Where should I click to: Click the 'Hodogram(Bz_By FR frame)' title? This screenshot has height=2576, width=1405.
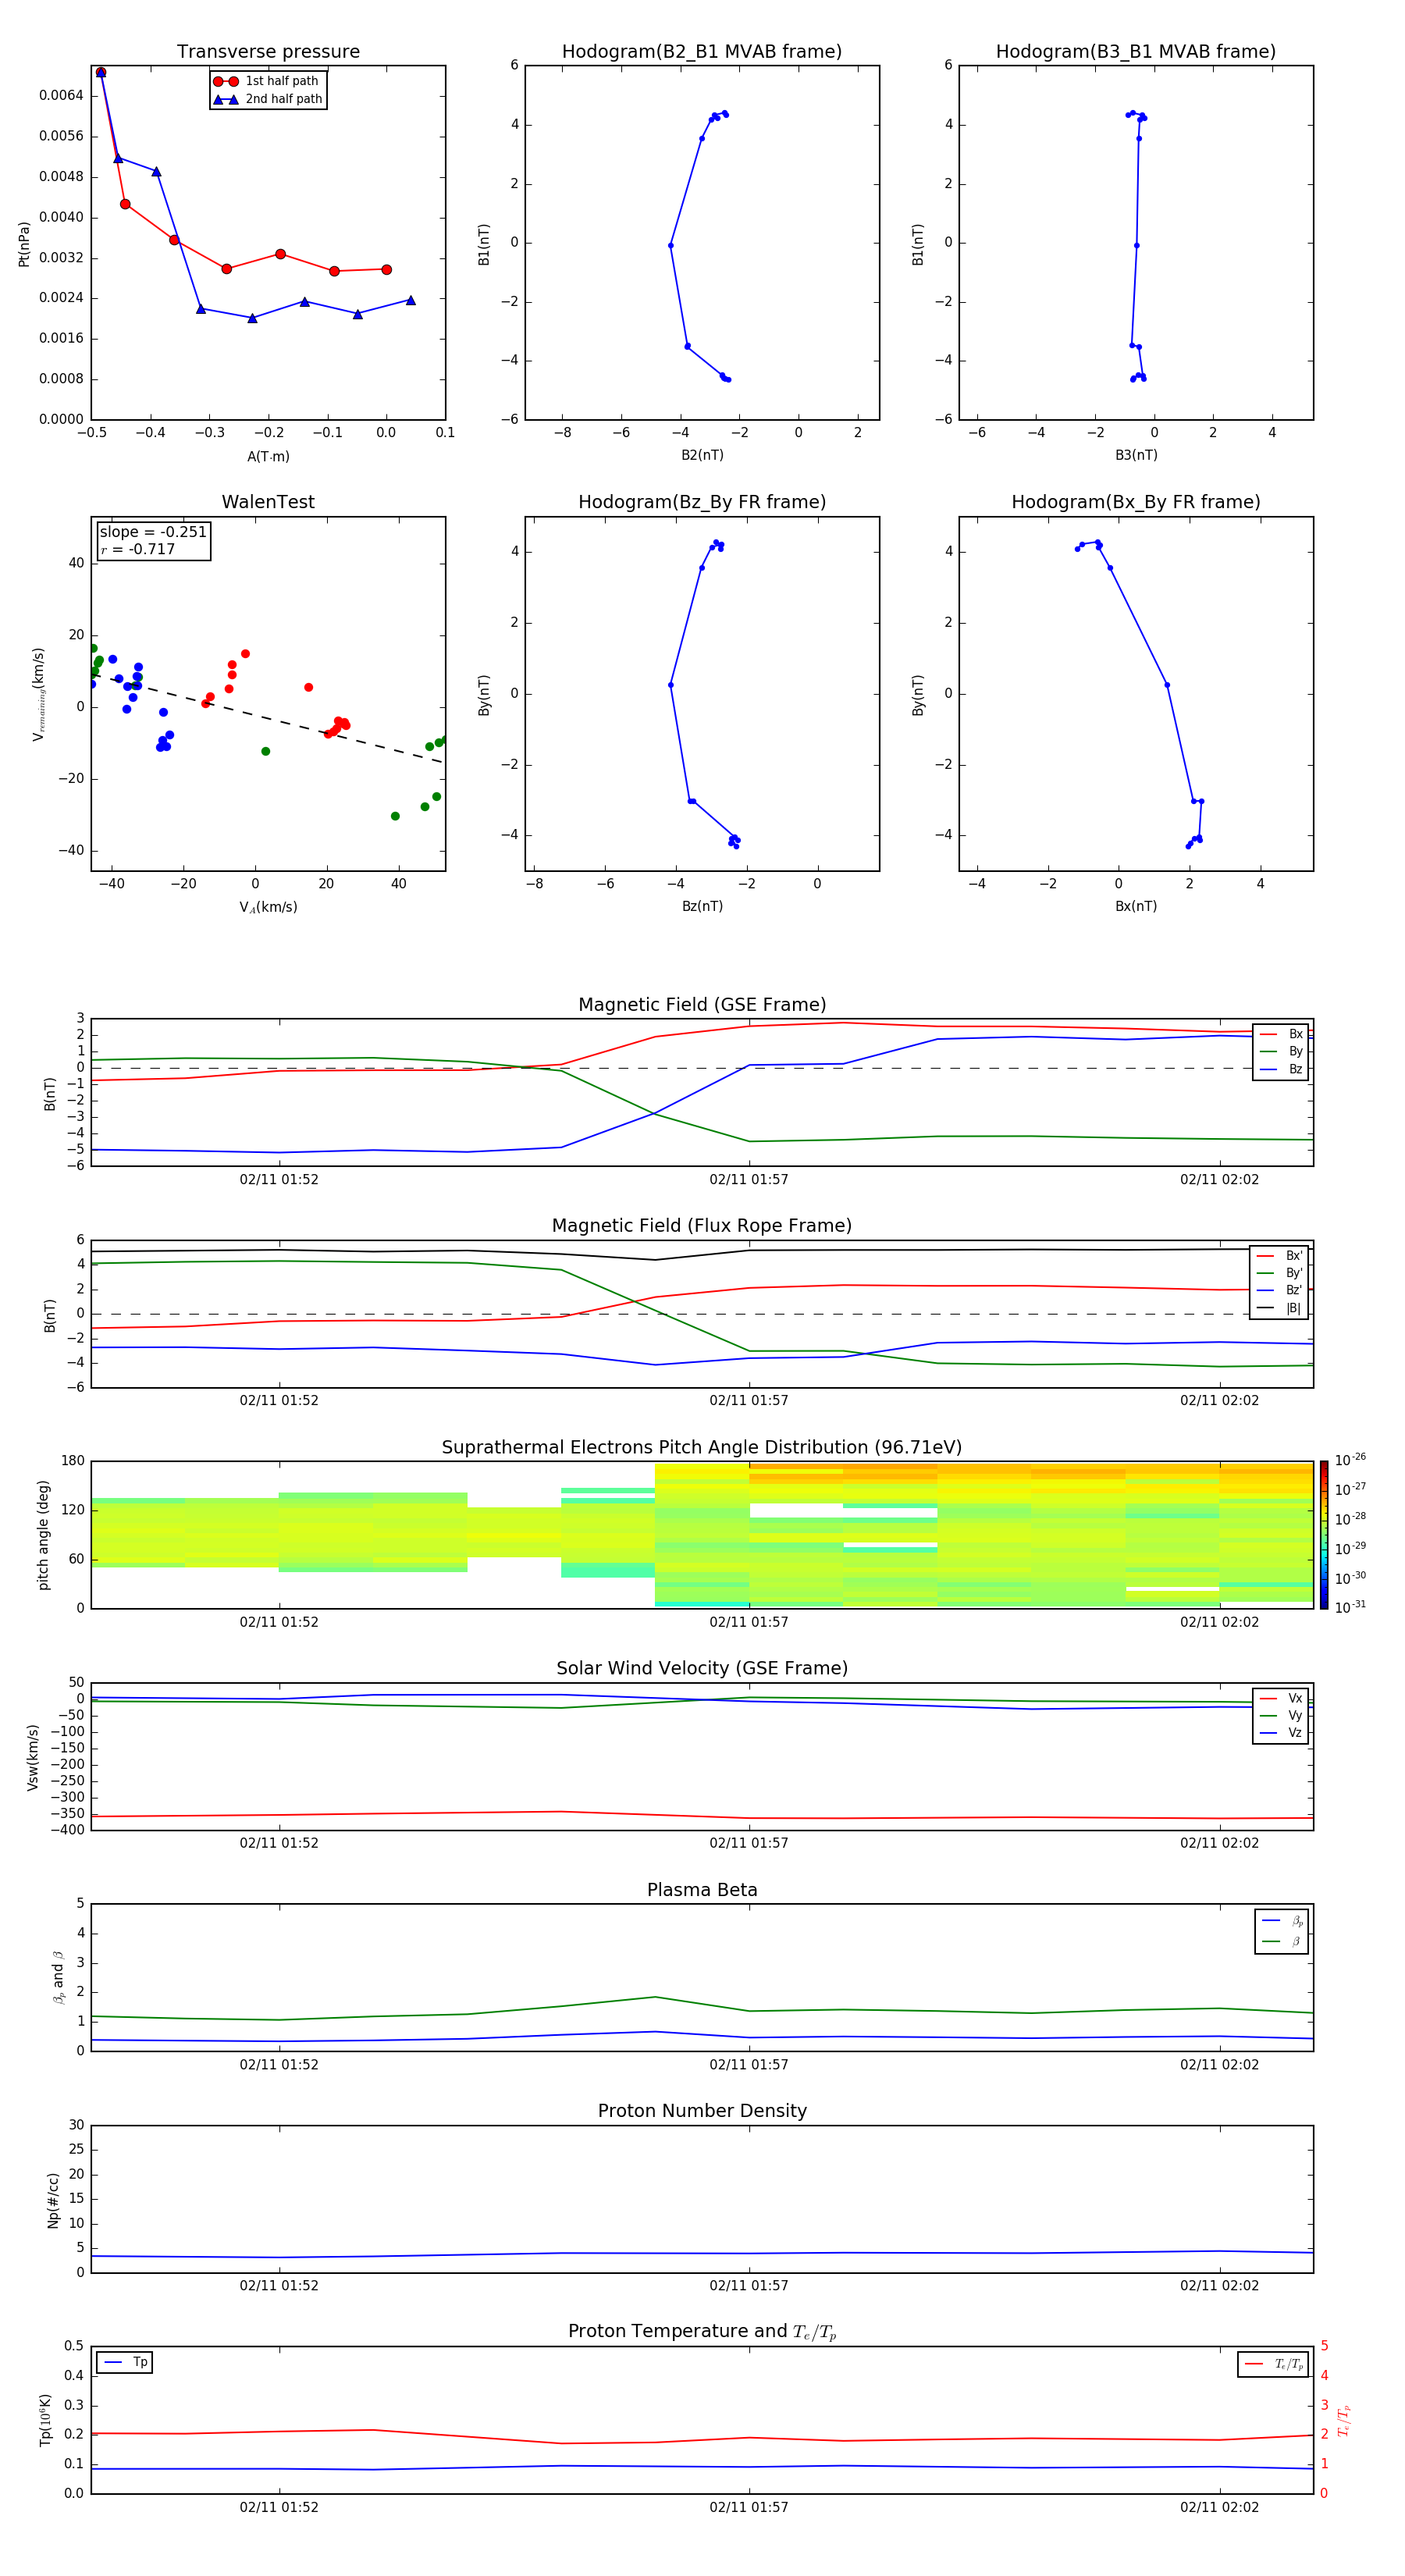[x=702, y=502]
